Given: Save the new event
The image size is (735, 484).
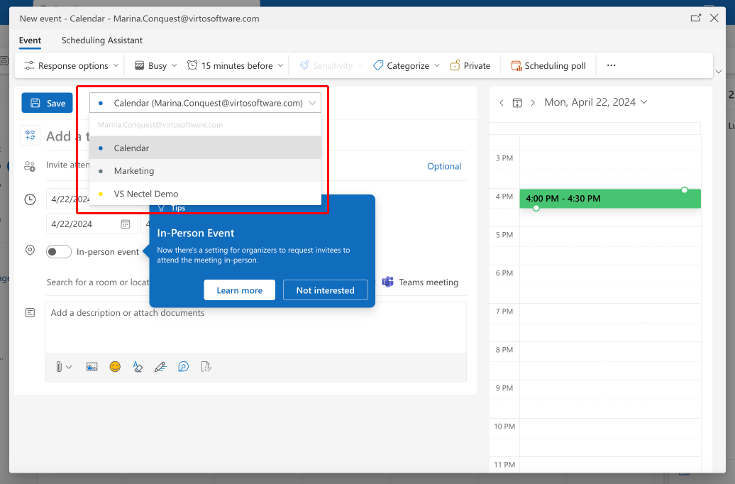Looking at the screenshot, I should (48, 103).
